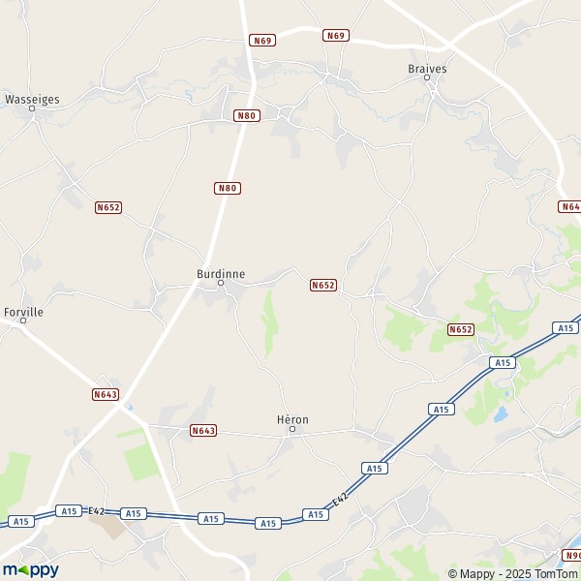
Task: Select the N80 road shield near Burdinne
Action: (x=228, y=188)
